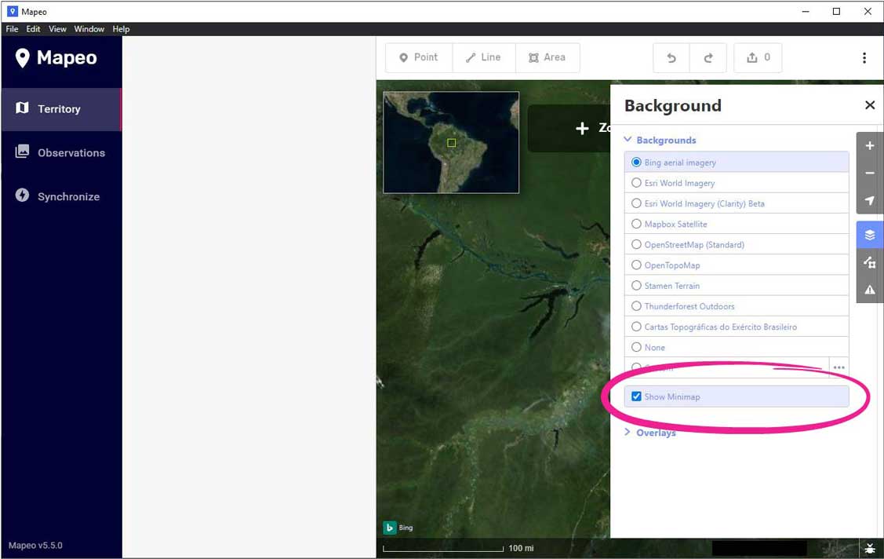Select OpenTopoMap background

pyautogui.click(x=737, y=265)
